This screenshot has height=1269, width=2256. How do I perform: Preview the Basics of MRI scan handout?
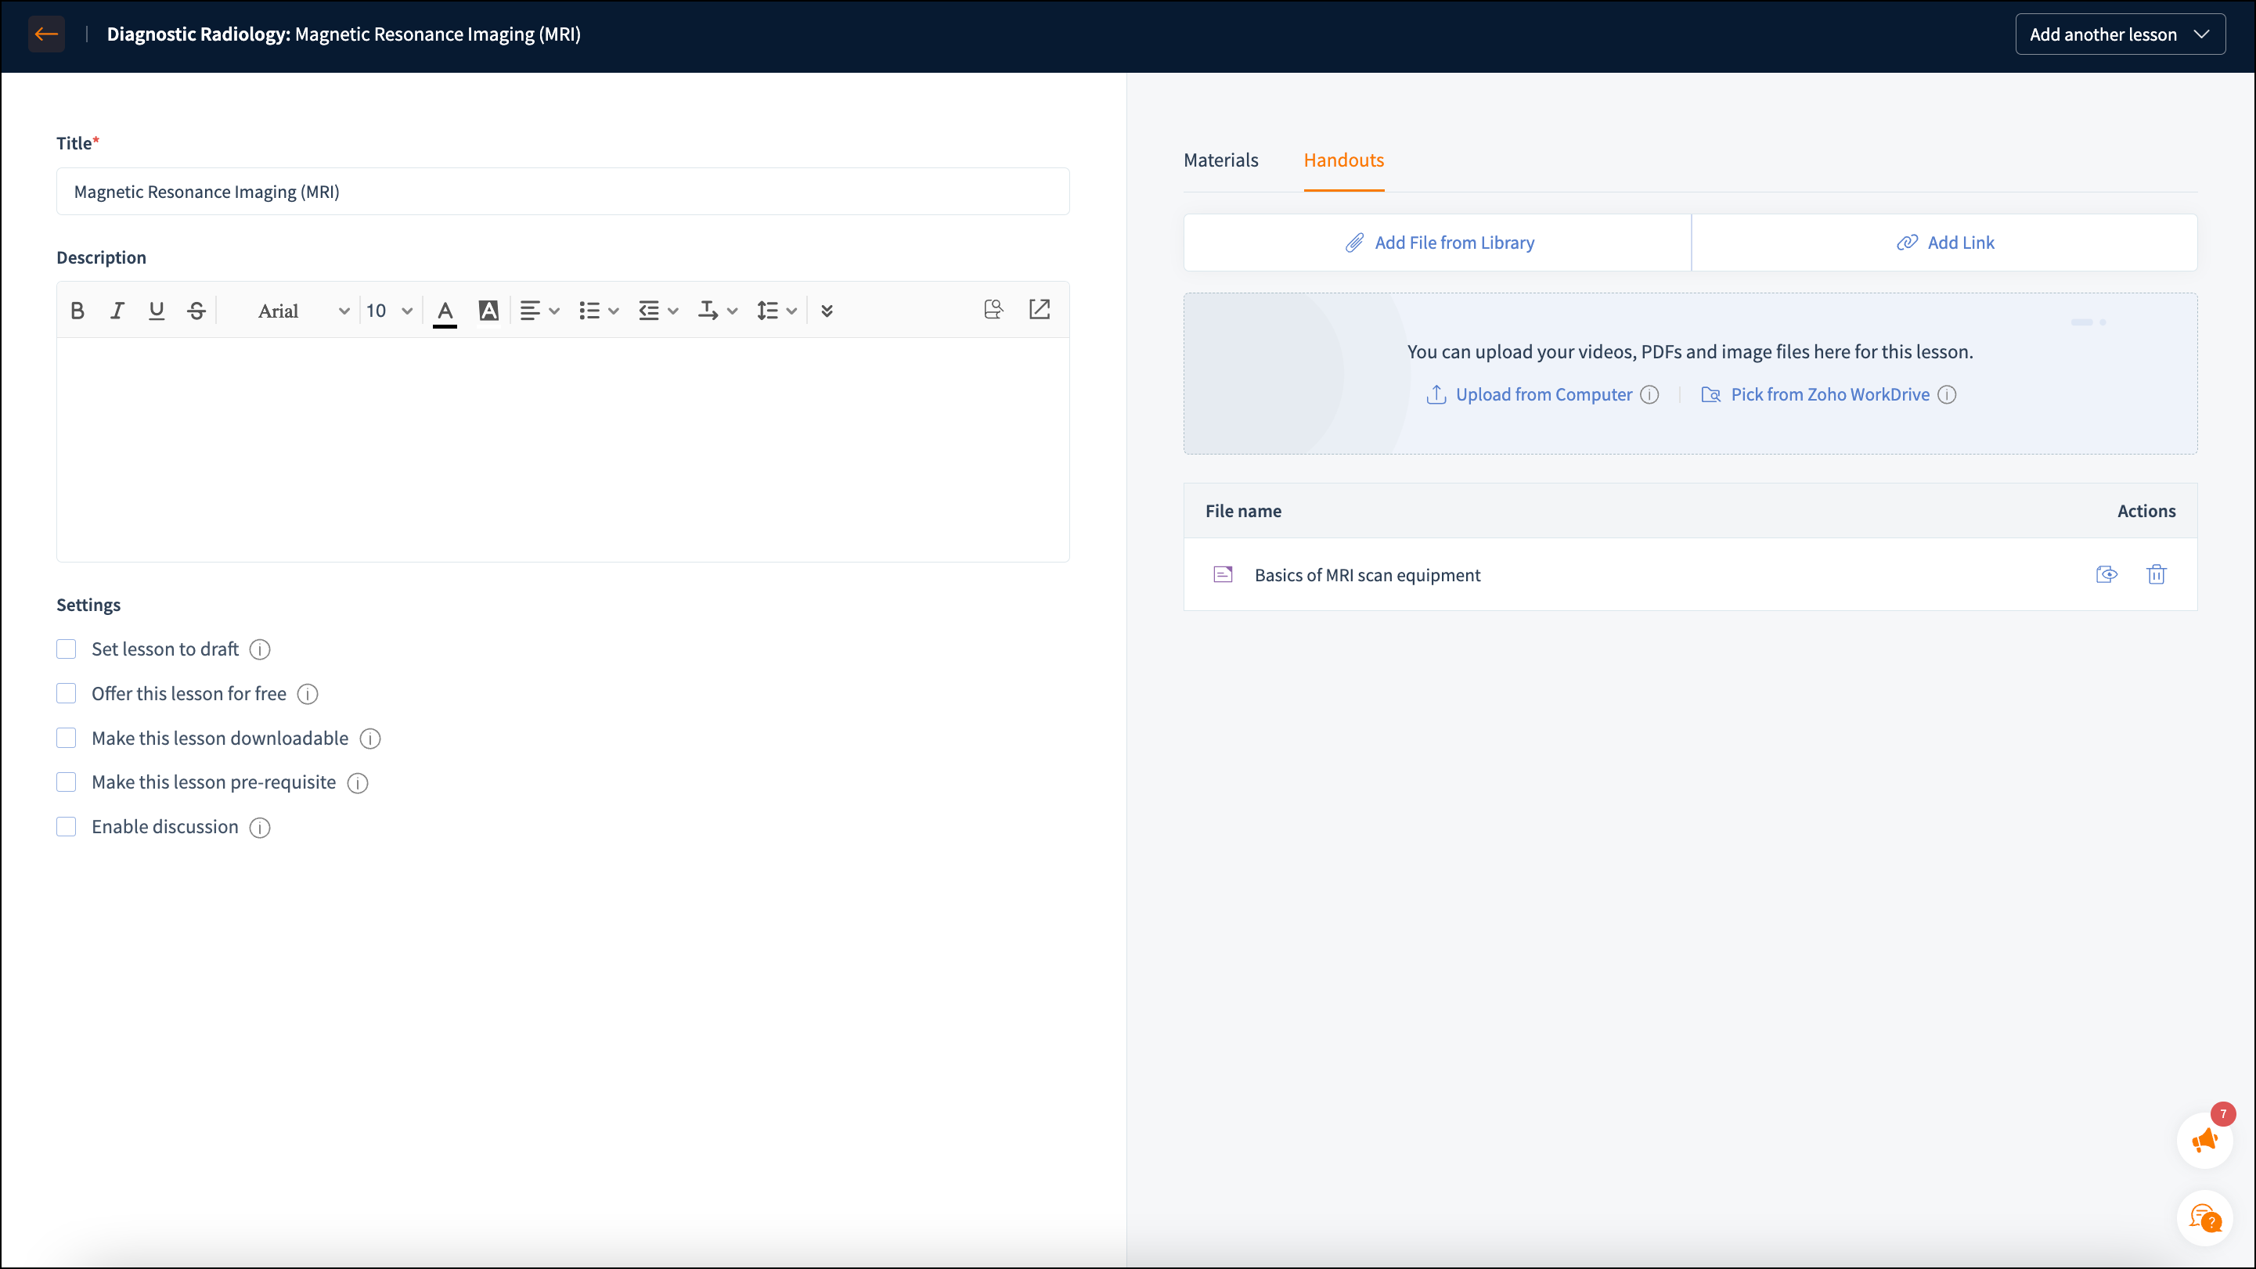[x=2106, y=575]
